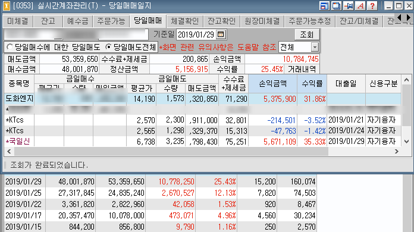Open font settings with the red A icon
This screenshot has width=414, height=232.
(x=360, y=6)
